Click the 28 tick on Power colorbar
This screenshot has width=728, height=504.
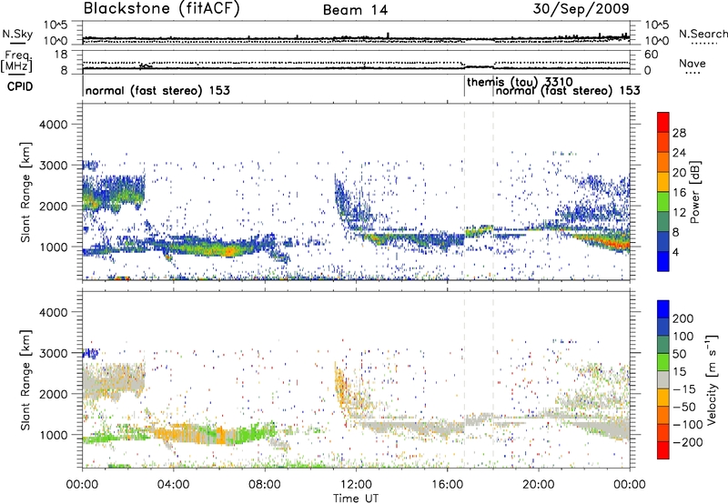click(x=679, y=133)
